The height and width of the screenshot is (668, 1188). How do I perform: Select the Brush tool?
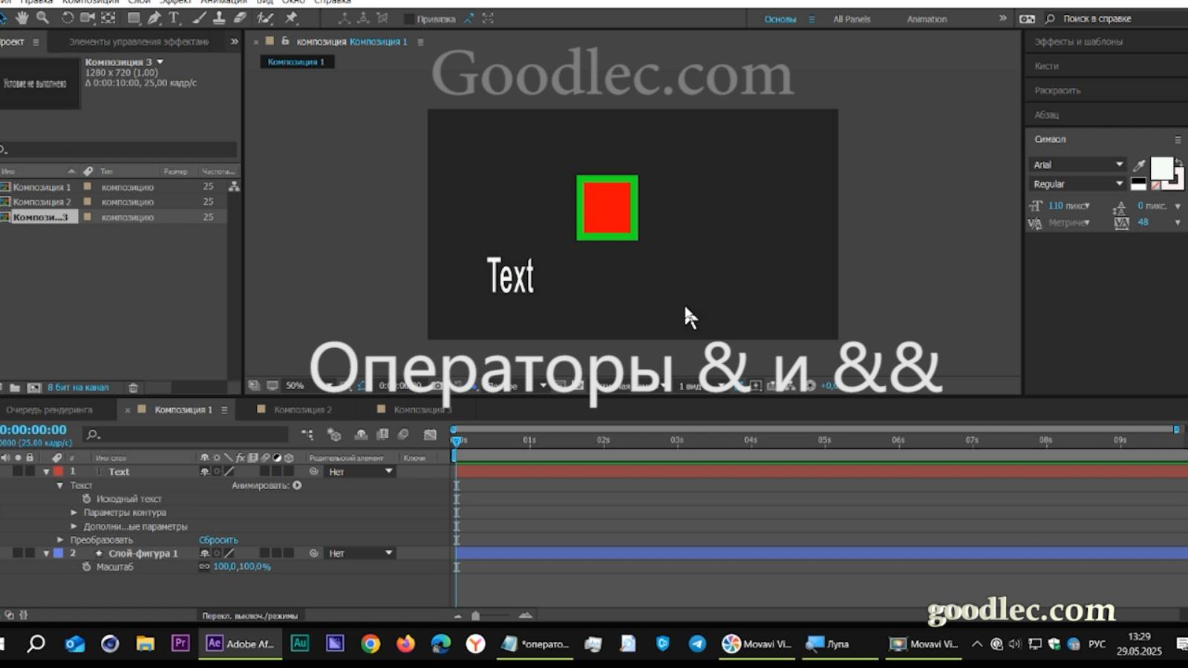point(198,19)
